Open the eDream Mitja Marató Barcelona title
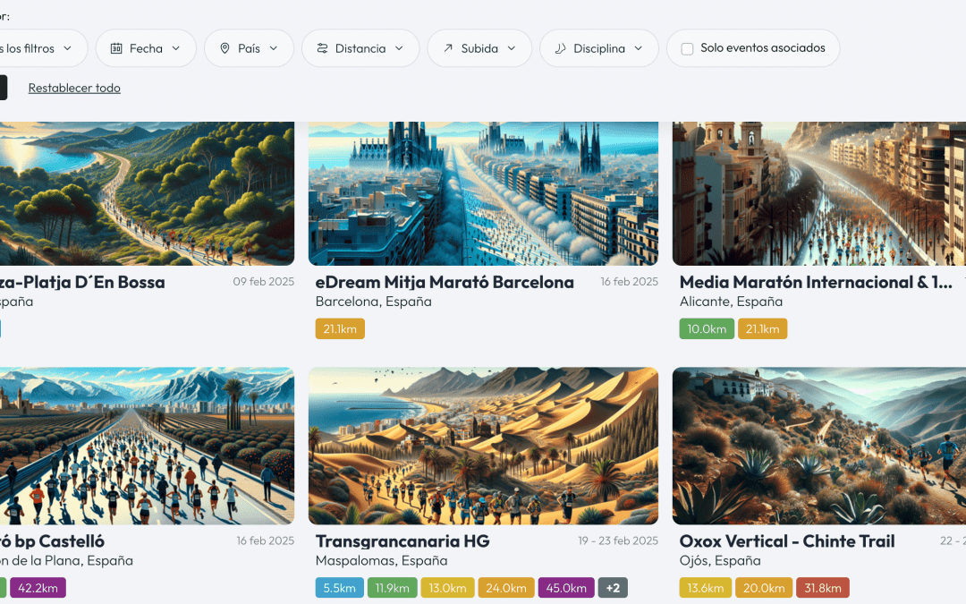This screenshot has width=966, height=604. 445,282
